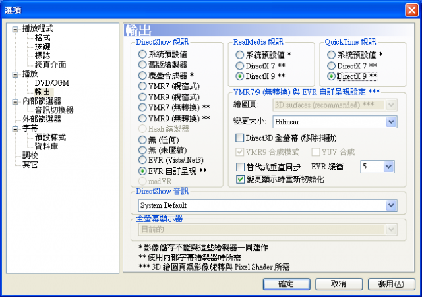Select EVR 自訂呈現 renderer
This screenshot has height=297, width=422.
point(142,171)
